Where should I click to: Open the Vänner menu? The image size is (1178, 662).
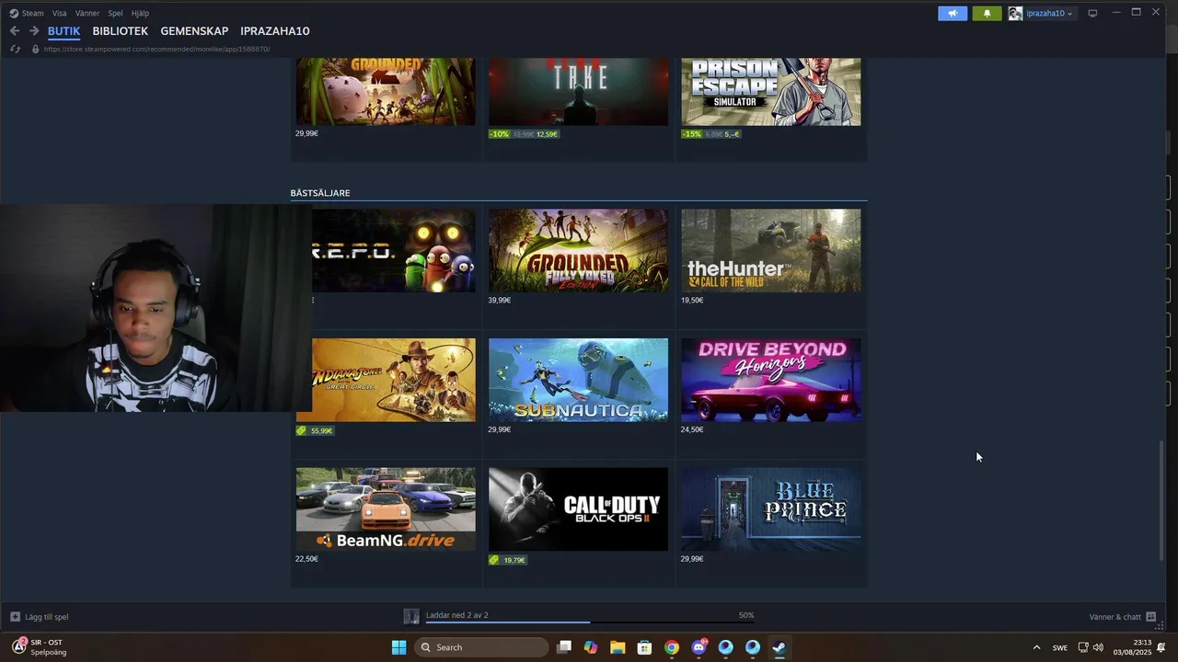click(87, 13)
